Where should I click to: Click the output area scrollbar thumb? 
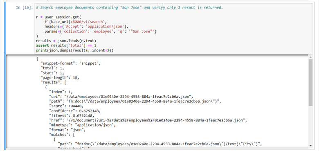pyautogui.click(x=310, y=82)
